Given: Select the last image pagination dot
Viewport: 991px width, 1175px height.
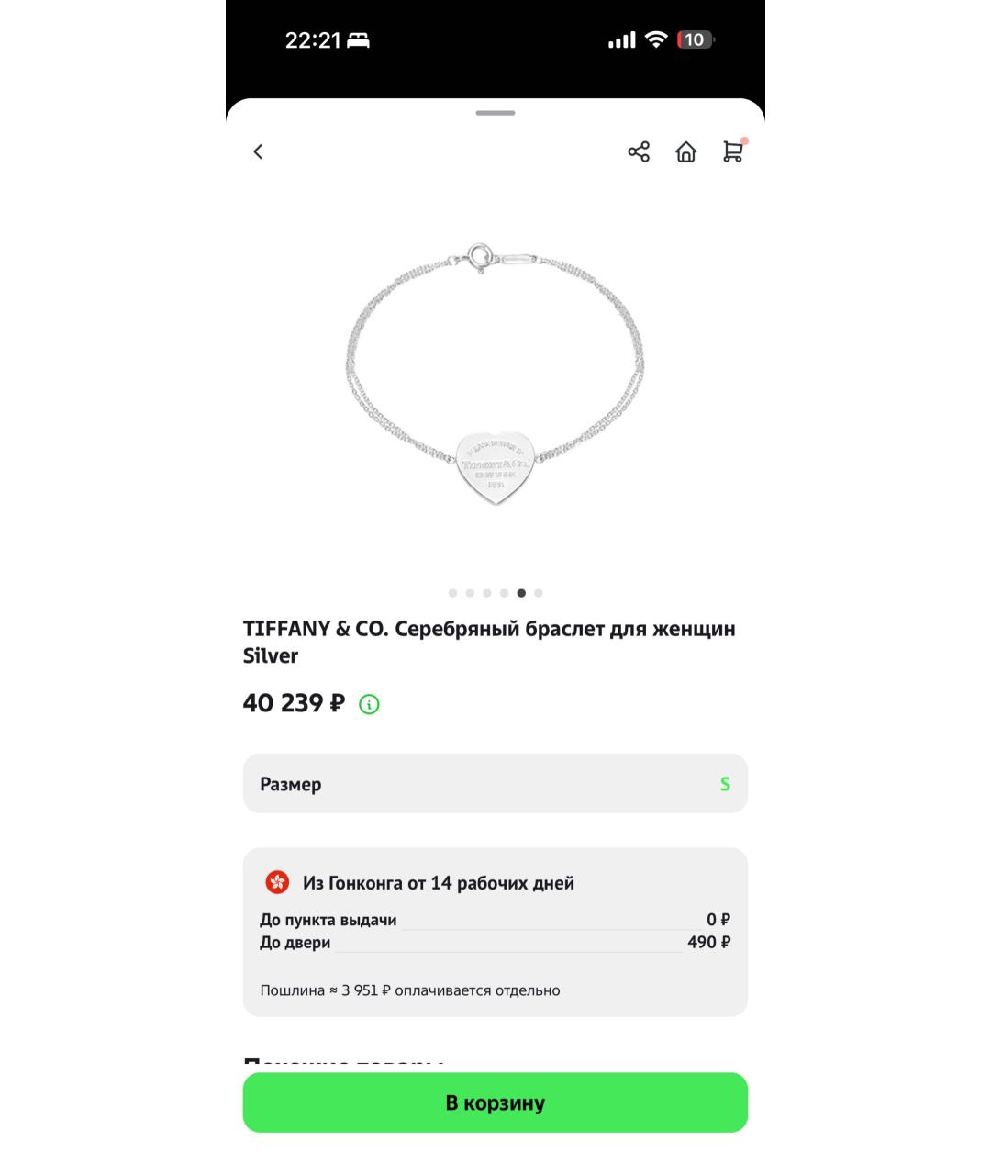Looking at the screenshot, I should [x=539, y=593].
